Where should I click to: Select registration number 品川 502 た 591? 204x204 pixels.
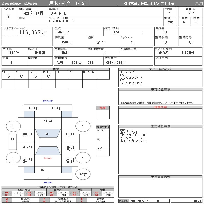75,62
